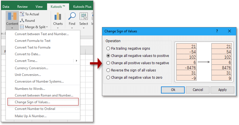Expand the Merge & Split dropdown arrow
The height and width of the screenshot is (125, 239).
(x=47, y=27)
